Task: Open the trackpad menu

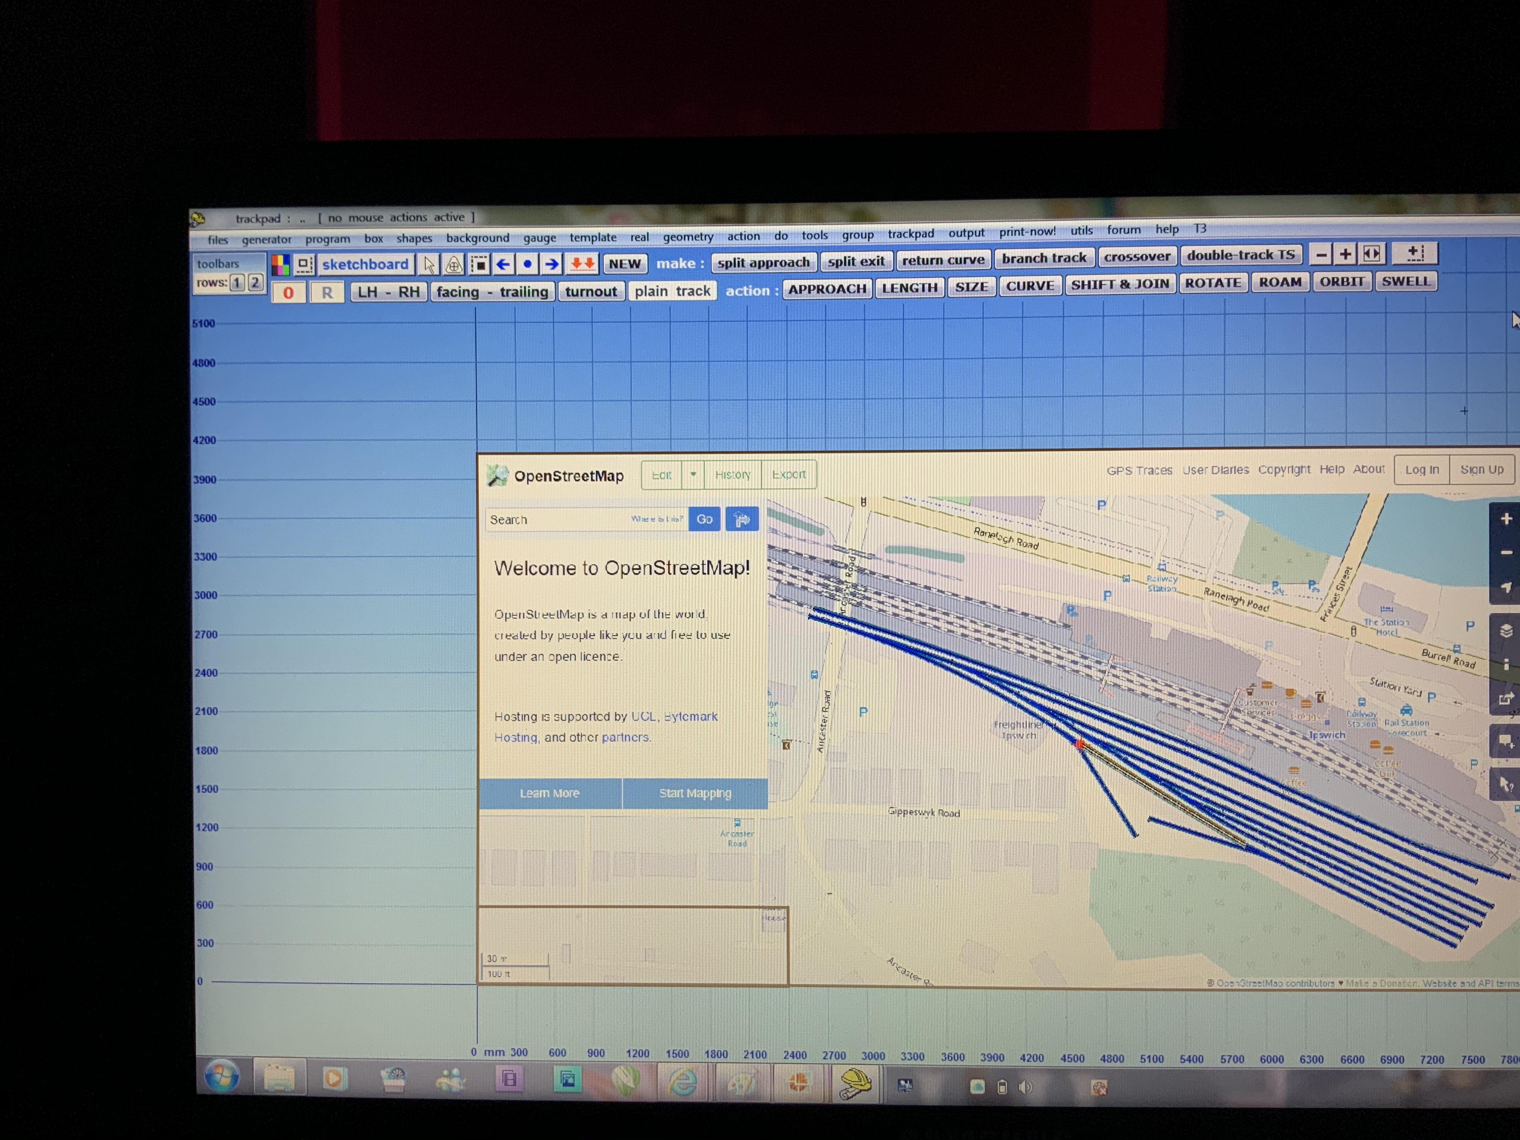Action: 910,234
